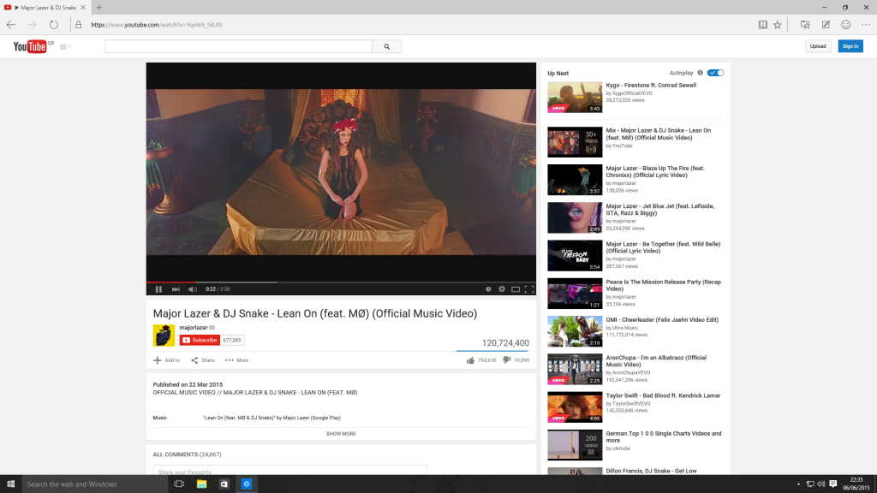Viewport: 877px width, 493px height.
Task: Click the verified badge beside majorlazer
Action: pyautogui.click(x=212, y=328)
